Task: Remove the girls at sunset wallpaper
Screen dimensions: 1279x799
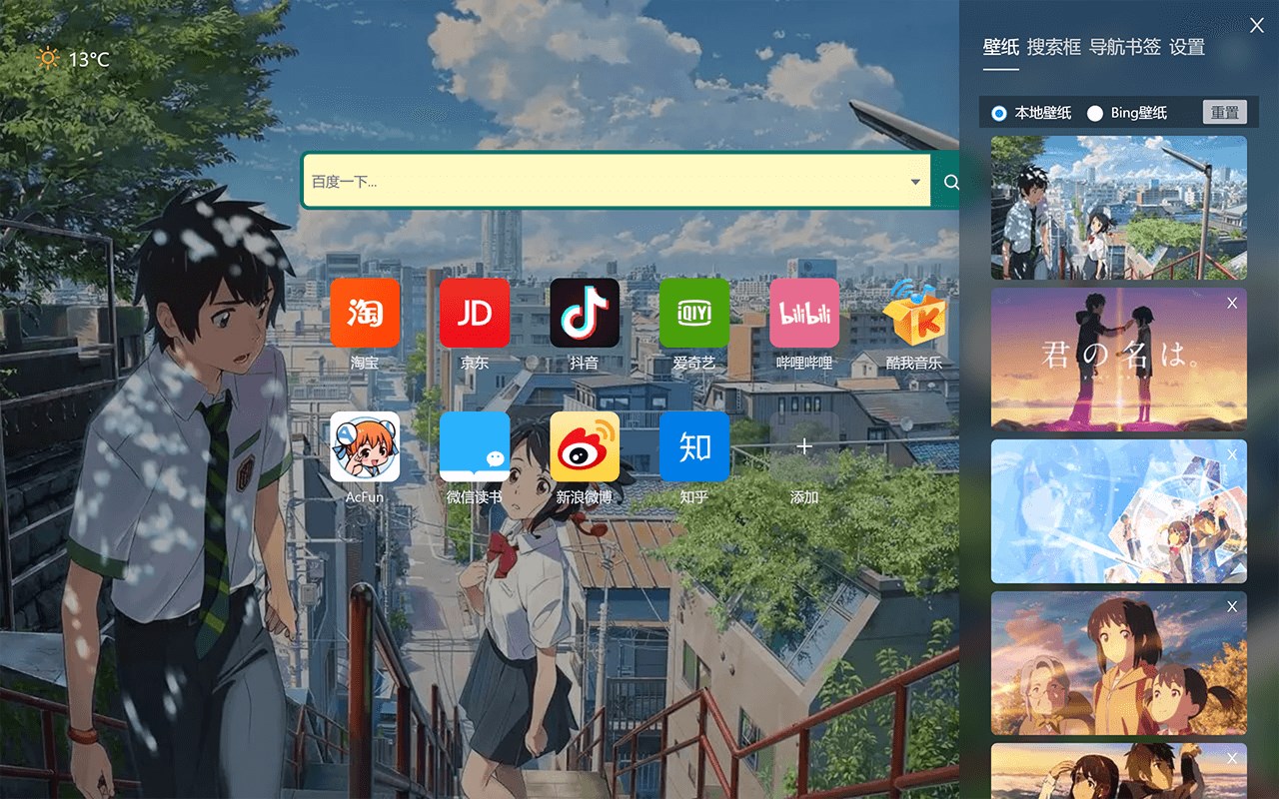Action: (1232, 606)
